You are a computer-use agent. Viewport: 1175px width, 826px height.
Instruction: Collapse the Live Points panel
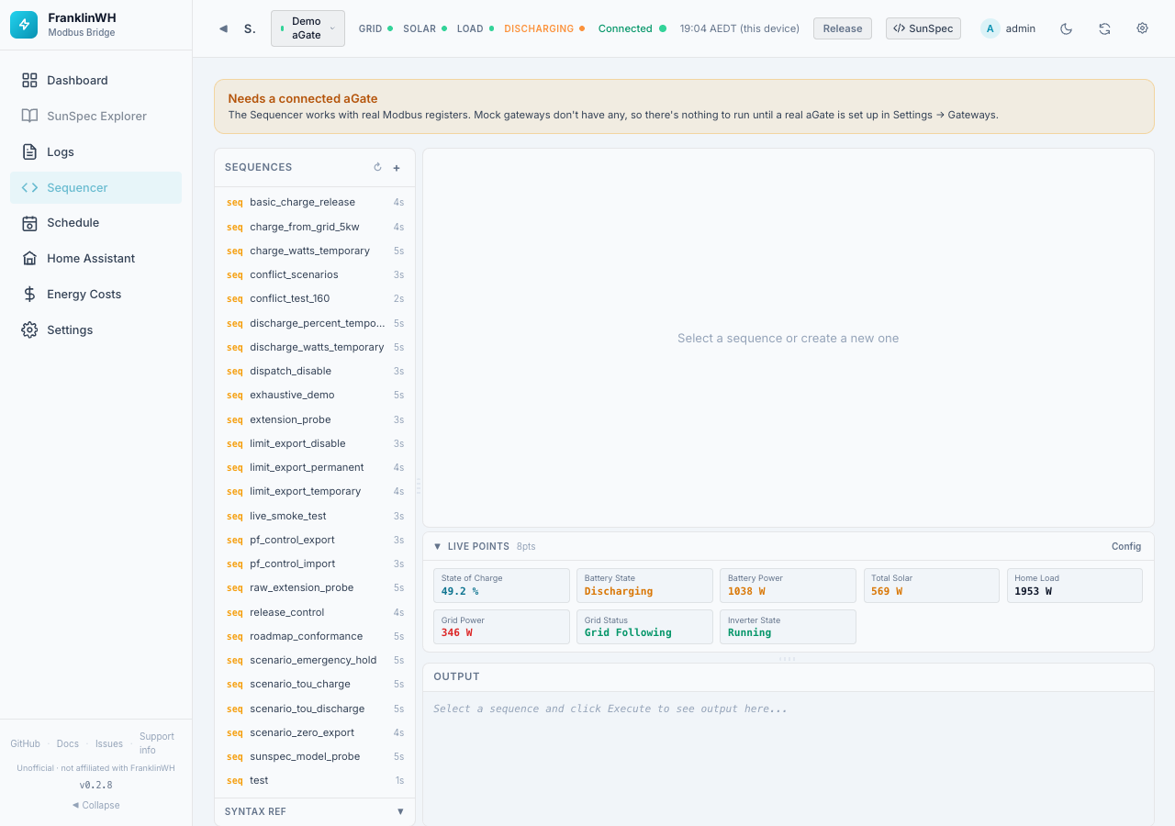click(x=438, y=546)
